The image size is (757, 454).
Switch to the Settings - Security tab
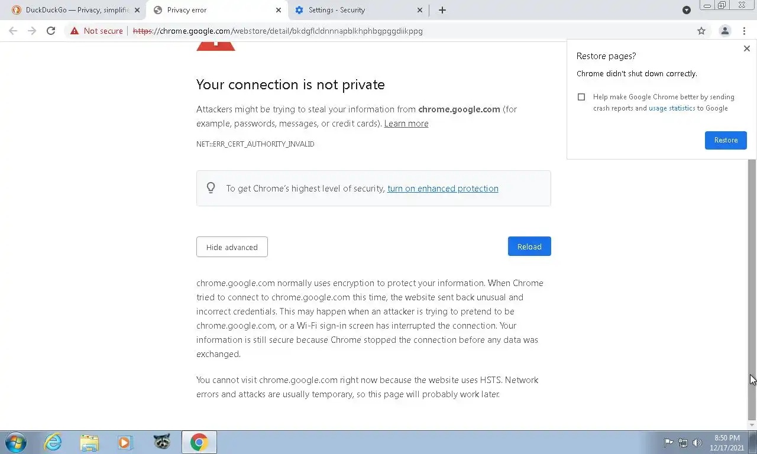(358, 10)
